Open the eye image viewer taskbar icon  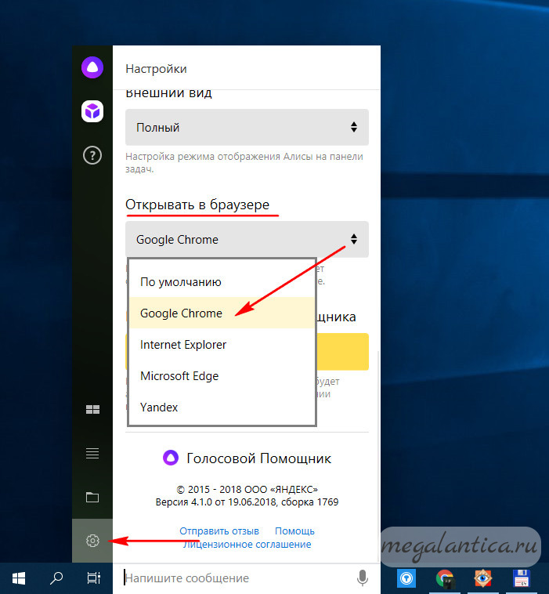[x=482, y=579]
